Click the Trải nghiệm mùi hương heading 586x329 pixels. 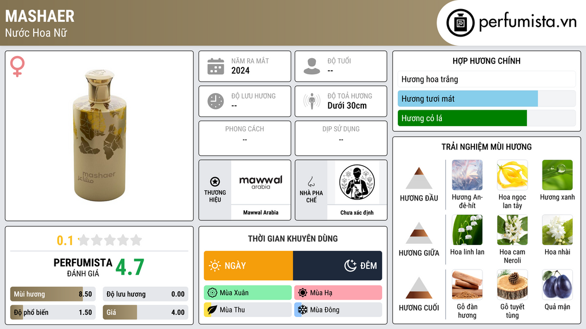[486, 147]
